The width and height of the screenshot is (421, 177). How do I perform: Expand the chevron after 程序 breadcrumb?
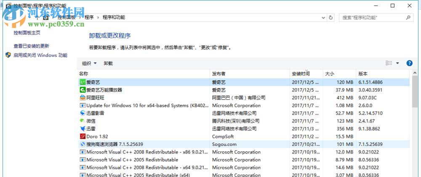click(x=98, y=17)
